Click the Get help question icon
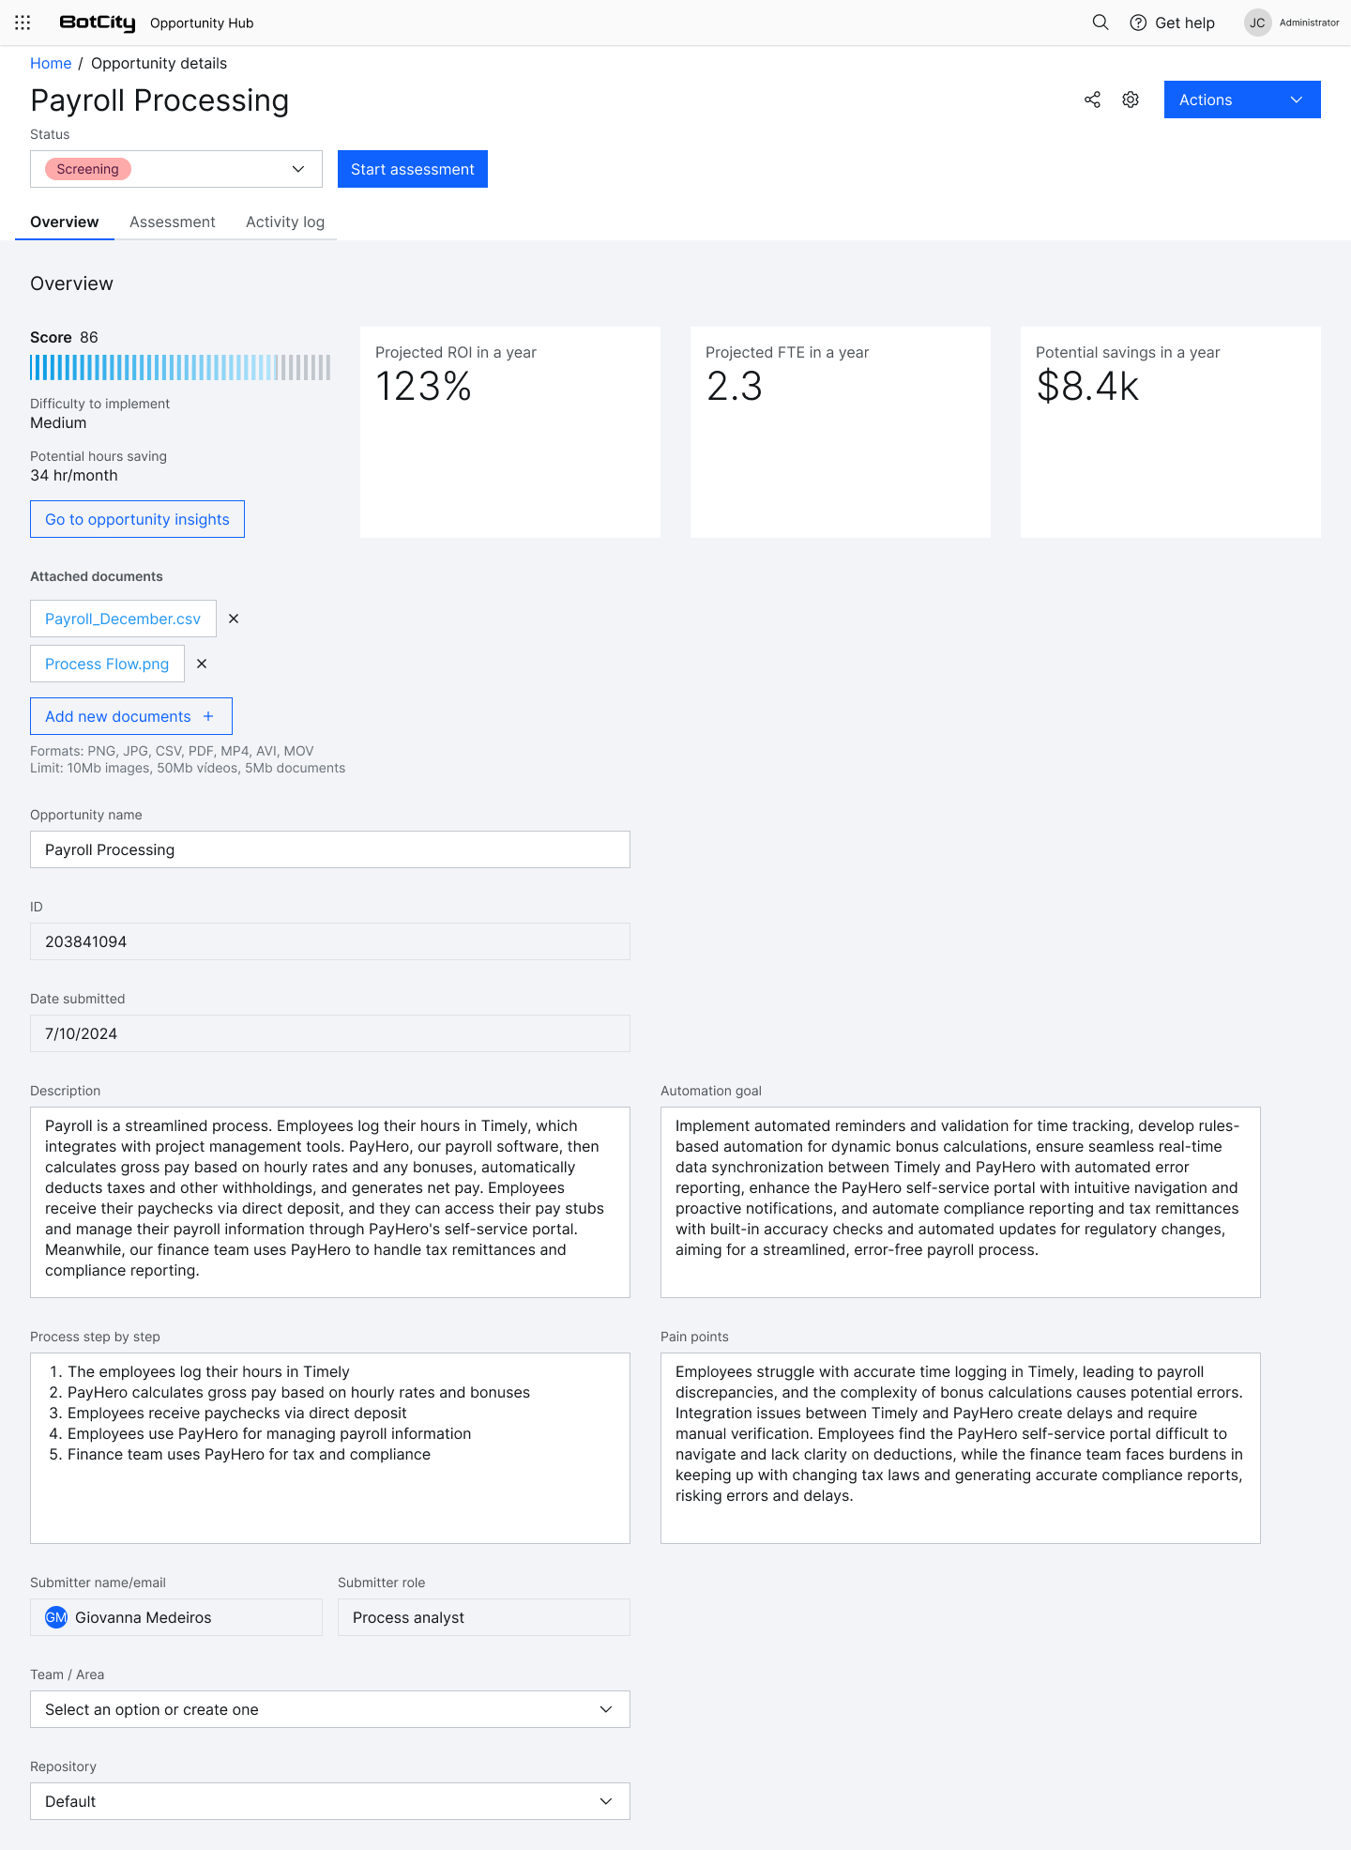1351x1850 pixels. point(1138,23)
